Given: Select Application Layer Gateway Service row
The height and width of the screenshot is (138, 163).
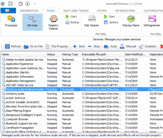Looking at the screenshot, I should [x=82, y=68].
